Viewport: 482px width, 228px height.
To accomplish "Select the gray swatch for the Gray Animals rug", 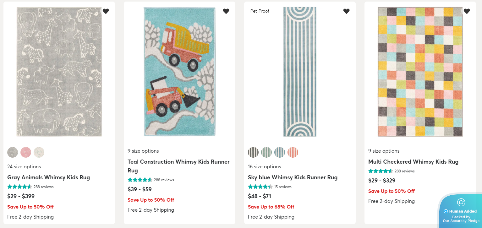I will 13,152.
